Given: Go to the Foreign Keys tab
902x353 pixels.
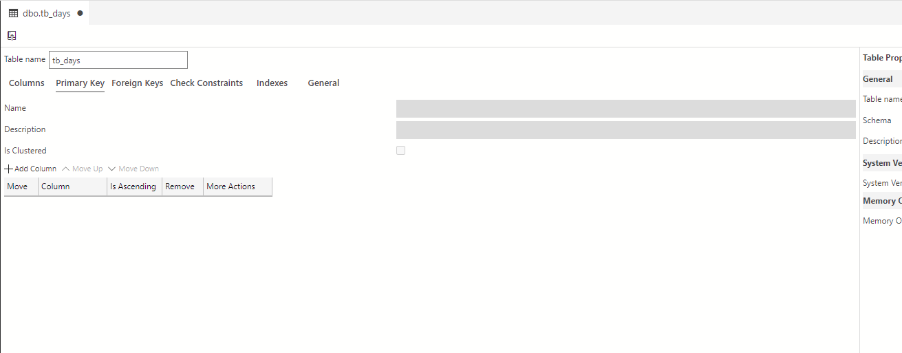Looking at the screenshot, I should point(138,83).
